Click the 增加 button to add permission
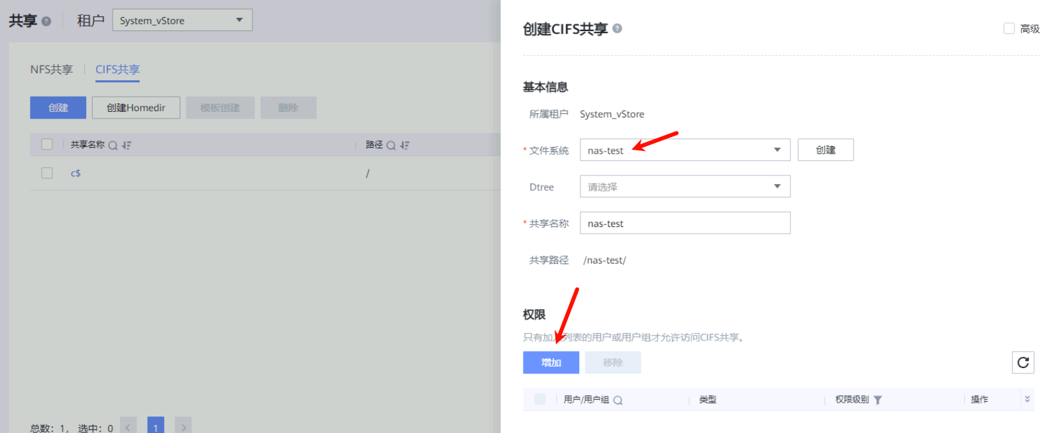Screen dimensions: 1053x433 551,362
